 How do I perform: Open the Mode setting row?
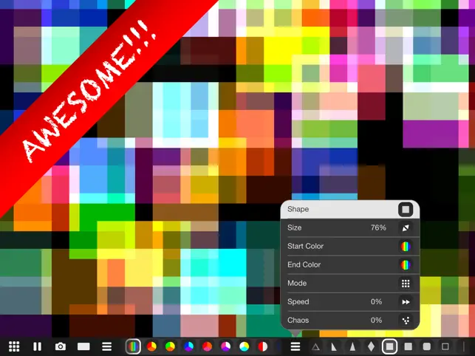[350, 284]
